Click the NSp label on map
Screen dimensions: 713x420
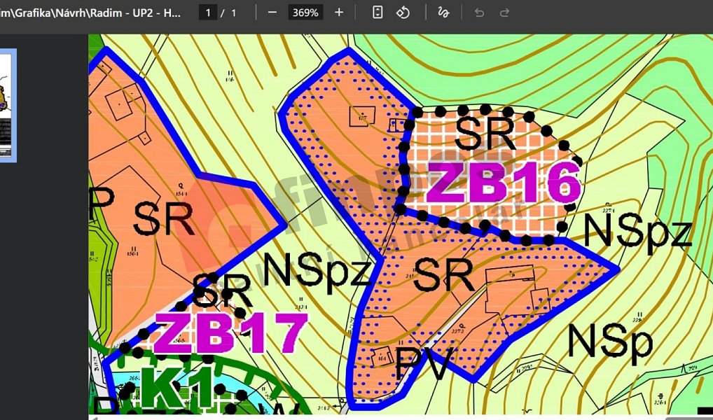pyautogui.click(x=610, y=341)
